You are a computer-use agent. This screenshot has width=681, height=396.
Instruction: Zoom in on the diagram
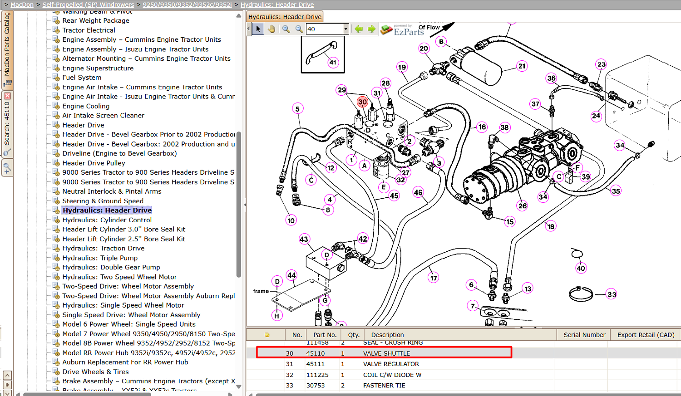tap(286, 29)
